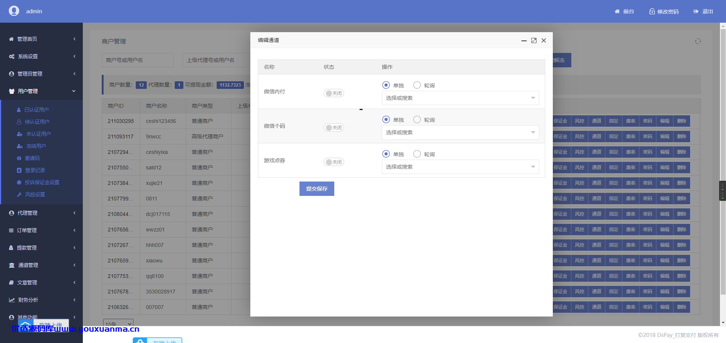Minimize the 编辑通道 dialog
The height and width of the screenshot is (343, 726).
pyautogui.click(x=524, y=40)
